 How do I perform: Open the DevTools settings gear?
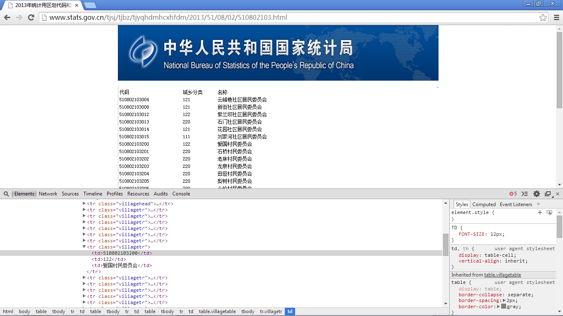click(x=536, y=193)
